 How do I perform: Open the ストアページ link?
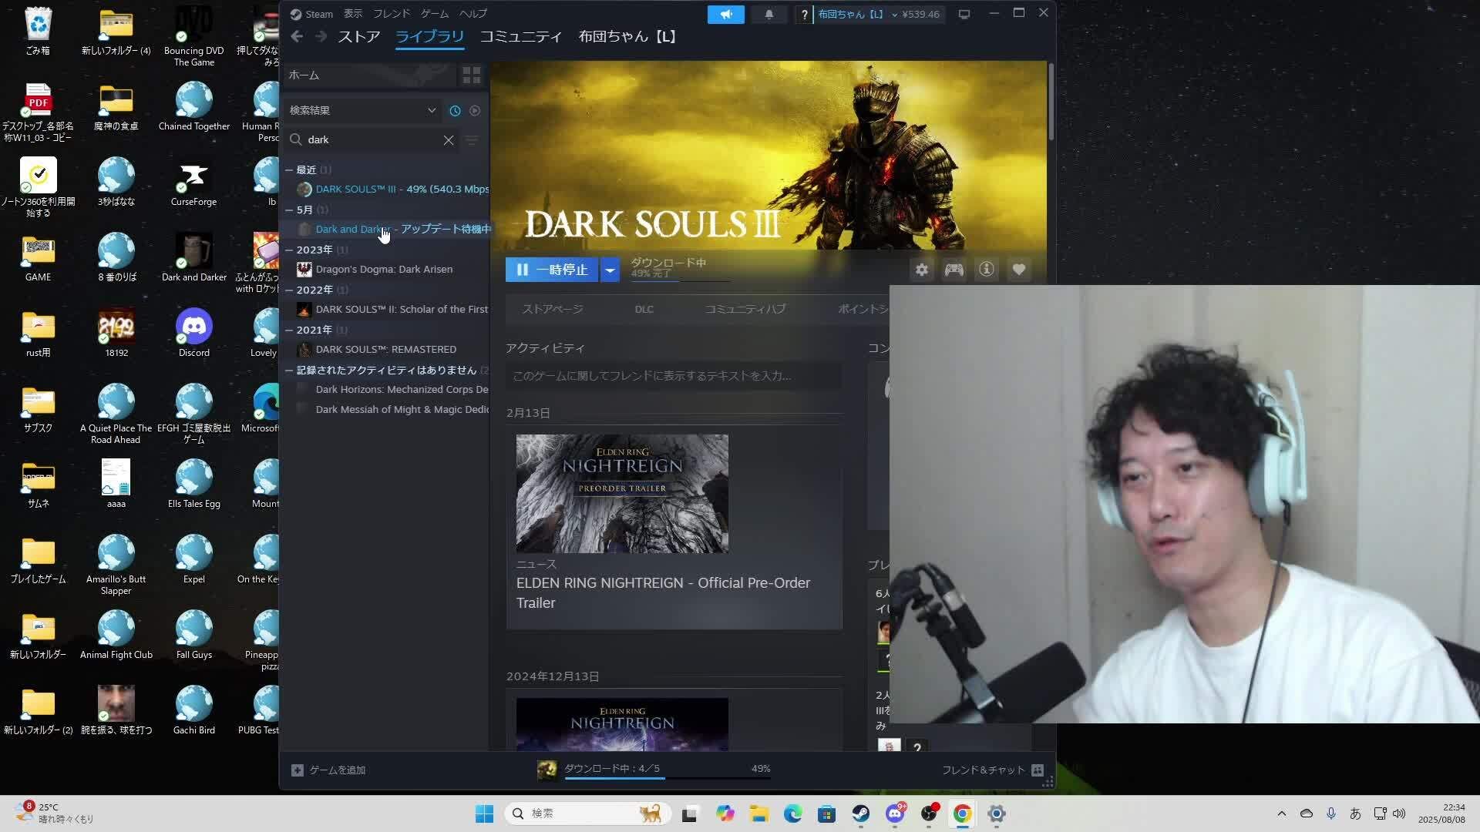[x=553, y=309]
